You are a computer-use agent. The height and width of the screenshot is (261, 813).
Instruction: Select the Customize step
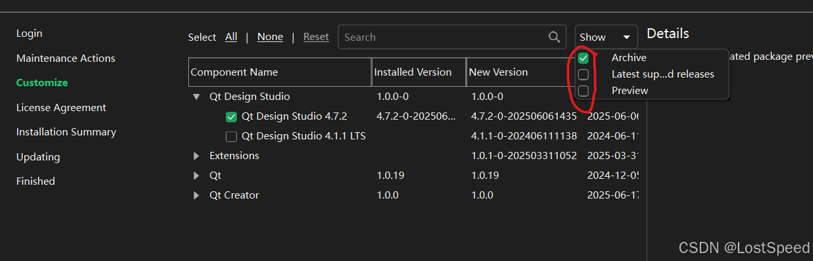pos(42,83)
